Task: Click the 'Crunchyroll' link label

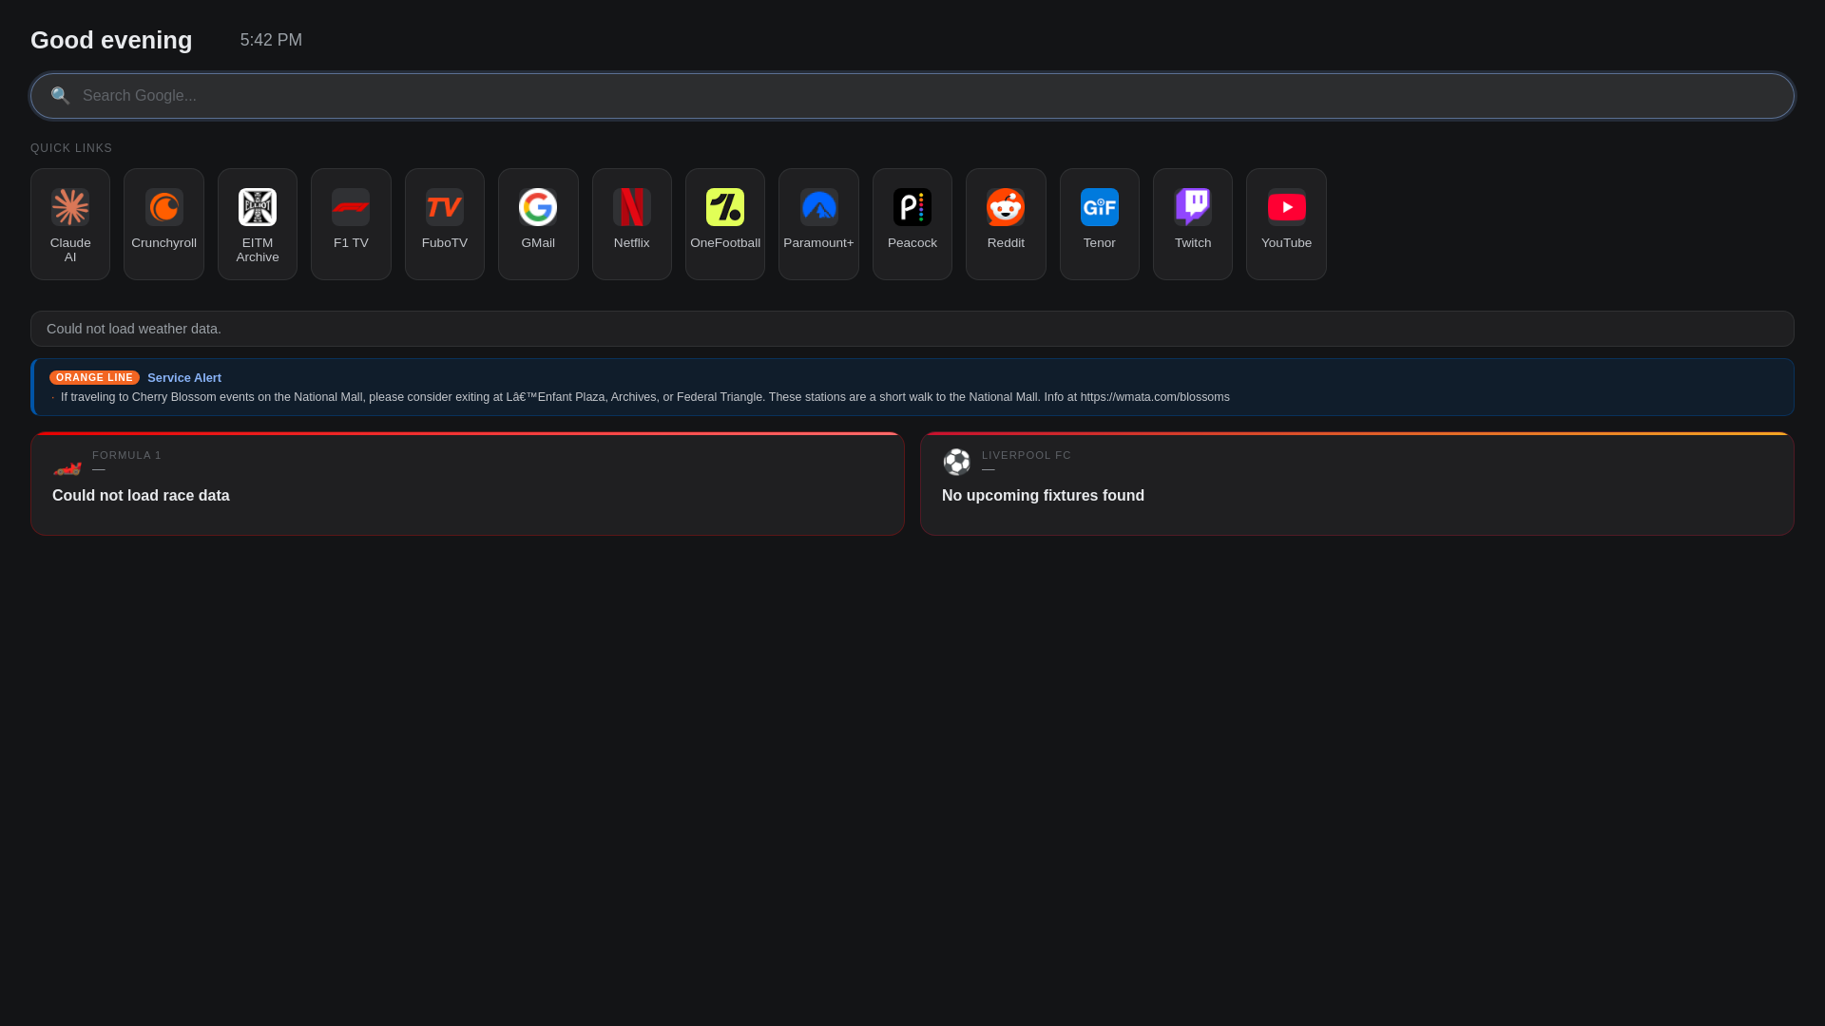Action: [164, 243]
